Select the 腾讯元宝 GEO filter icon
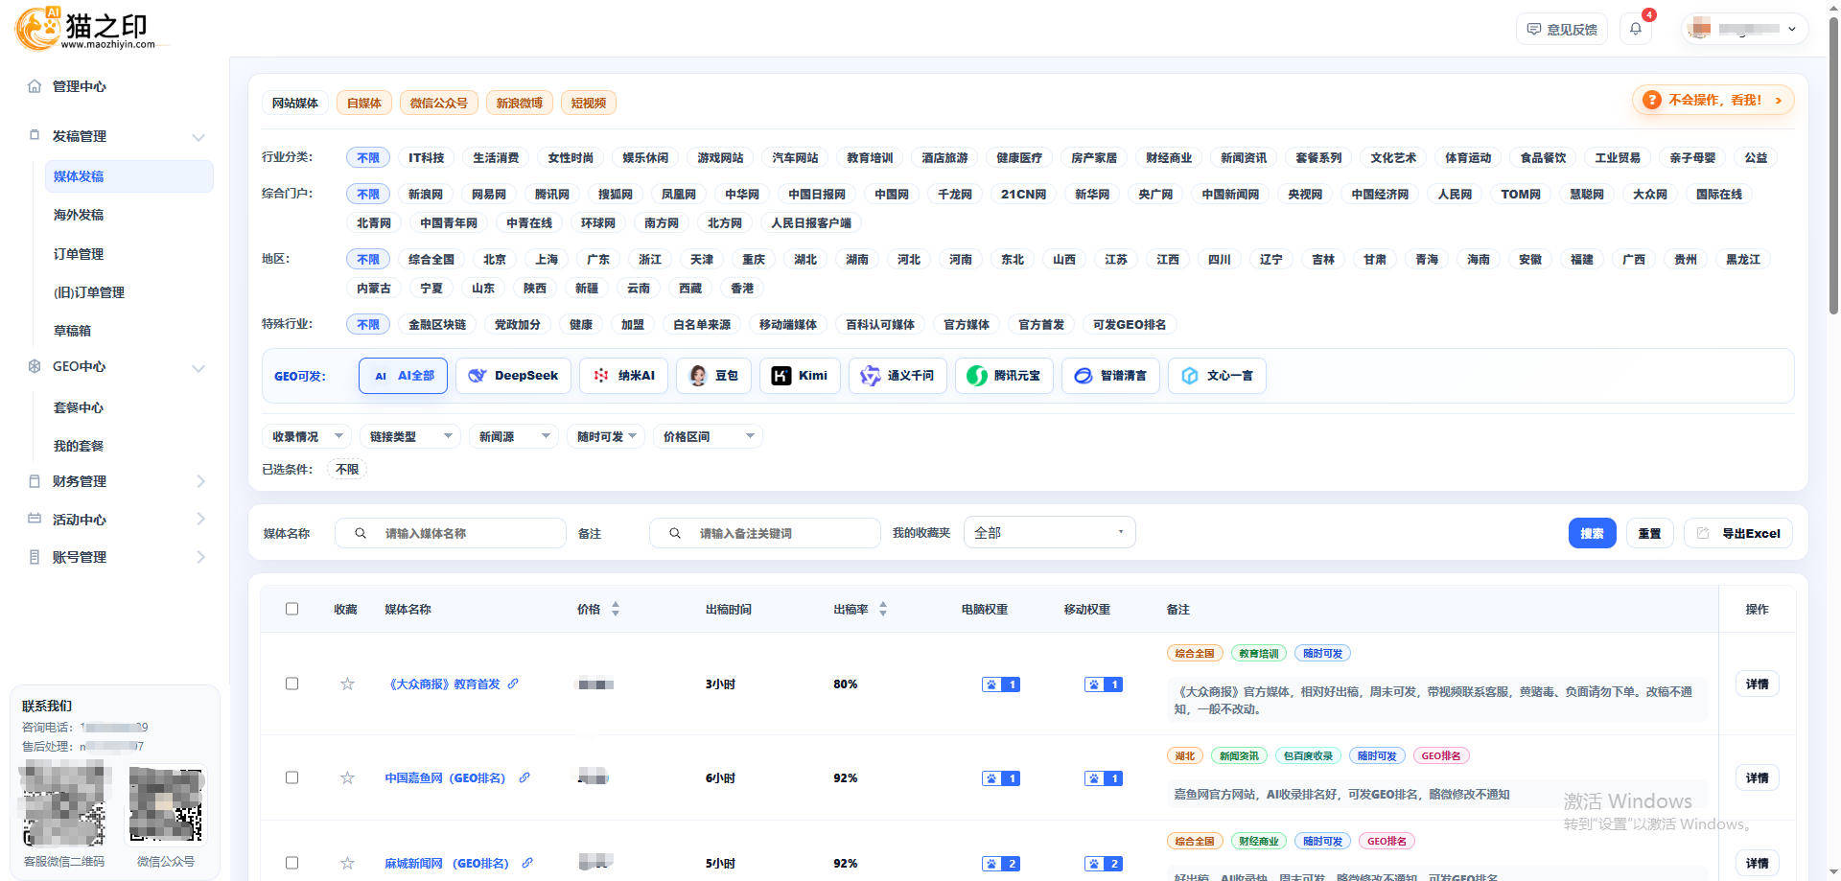The width and height of the screenshot is (1841, 881). click(x=976, y=376)
